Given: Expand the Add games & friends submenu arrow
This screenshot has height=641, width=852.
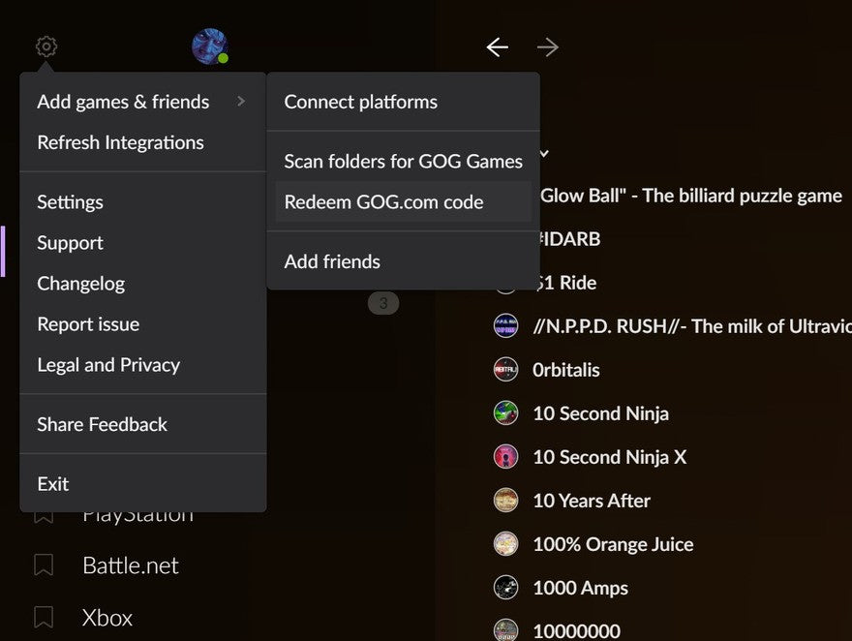Looking at the screenshot, I should 241,101.
